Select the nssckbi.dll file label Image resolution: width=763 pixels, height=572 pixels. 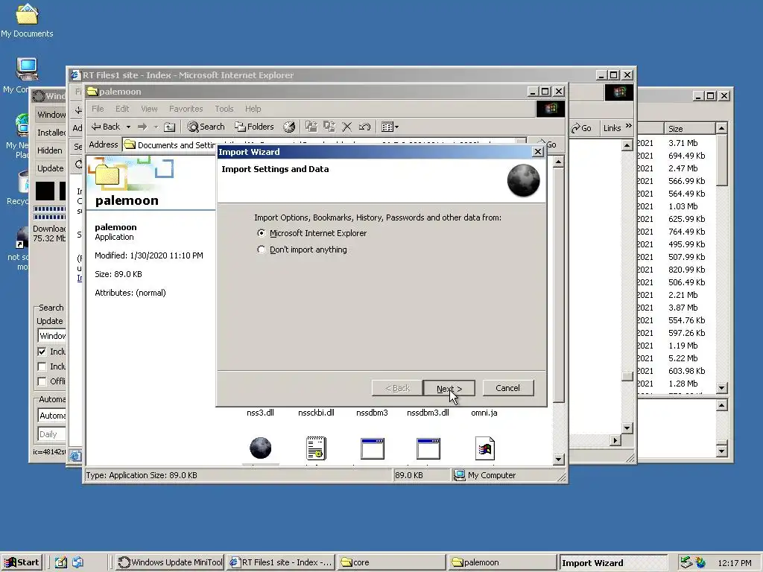pos(316,413)
